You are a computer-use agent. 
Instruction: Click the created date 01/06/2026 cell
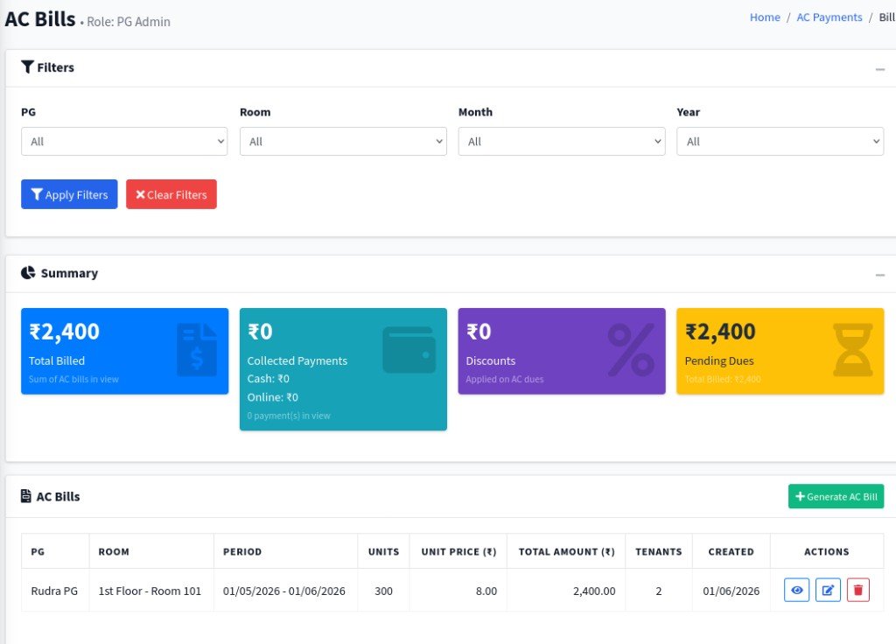731,591
